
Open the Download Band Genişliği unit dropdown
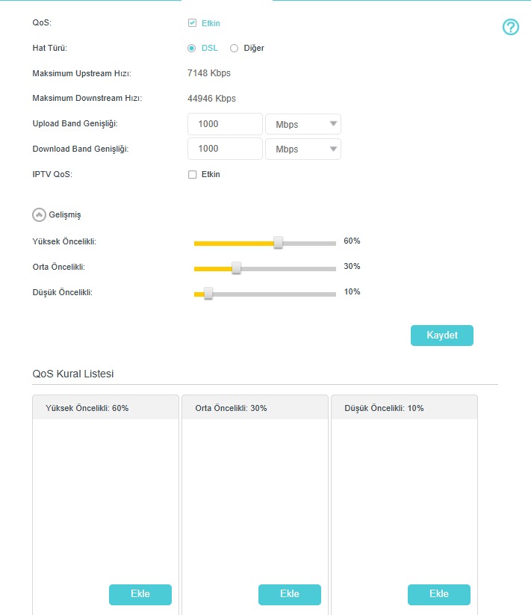click(x=303, y=149)
